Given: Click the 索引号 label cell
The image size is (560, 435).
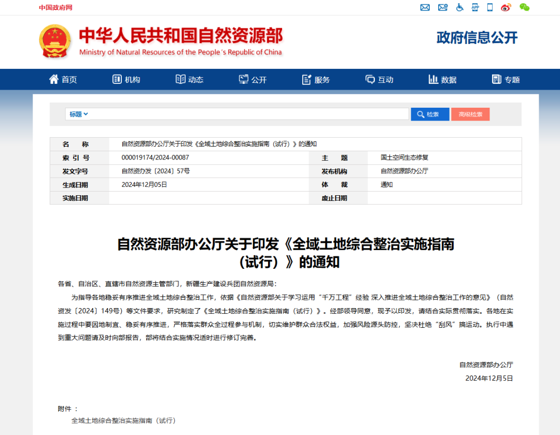Looking at the screenshot, I should pyautogui.click(x=80, y=157).
